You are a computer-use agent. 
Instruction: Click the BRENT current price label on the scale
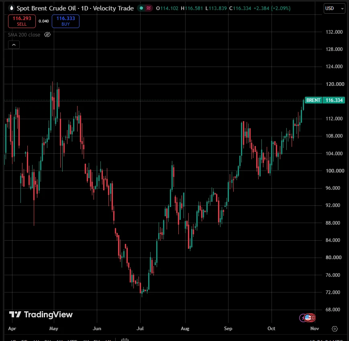pyautogui.click(x=313, y=100)
